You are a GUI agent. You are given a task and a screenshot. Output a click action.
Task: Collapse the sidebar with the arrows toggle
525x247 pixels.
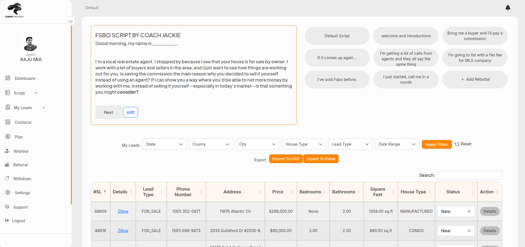pyautogui.click(x=71, y=22)
